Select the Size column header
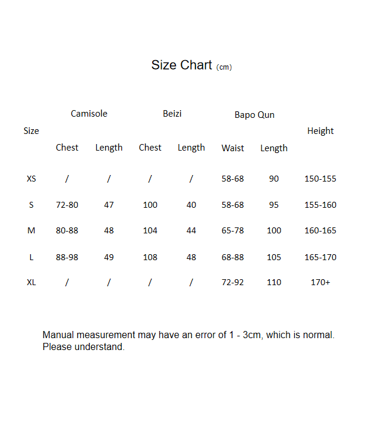Screen dimensions: 368x431 32,131
